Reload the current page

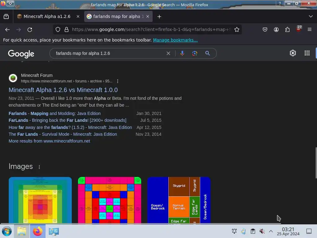[30, 29]
